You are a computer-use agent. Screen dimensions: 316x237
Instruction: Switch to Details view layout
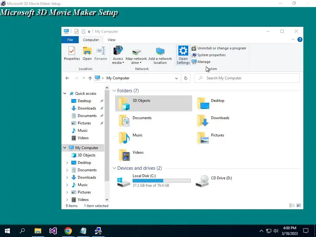tap(292, 206)
